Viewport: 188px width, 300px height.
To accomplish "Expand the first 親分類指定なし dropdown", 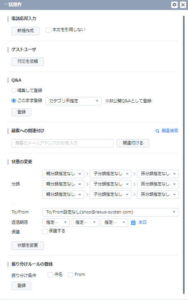I will coord(63,174).
